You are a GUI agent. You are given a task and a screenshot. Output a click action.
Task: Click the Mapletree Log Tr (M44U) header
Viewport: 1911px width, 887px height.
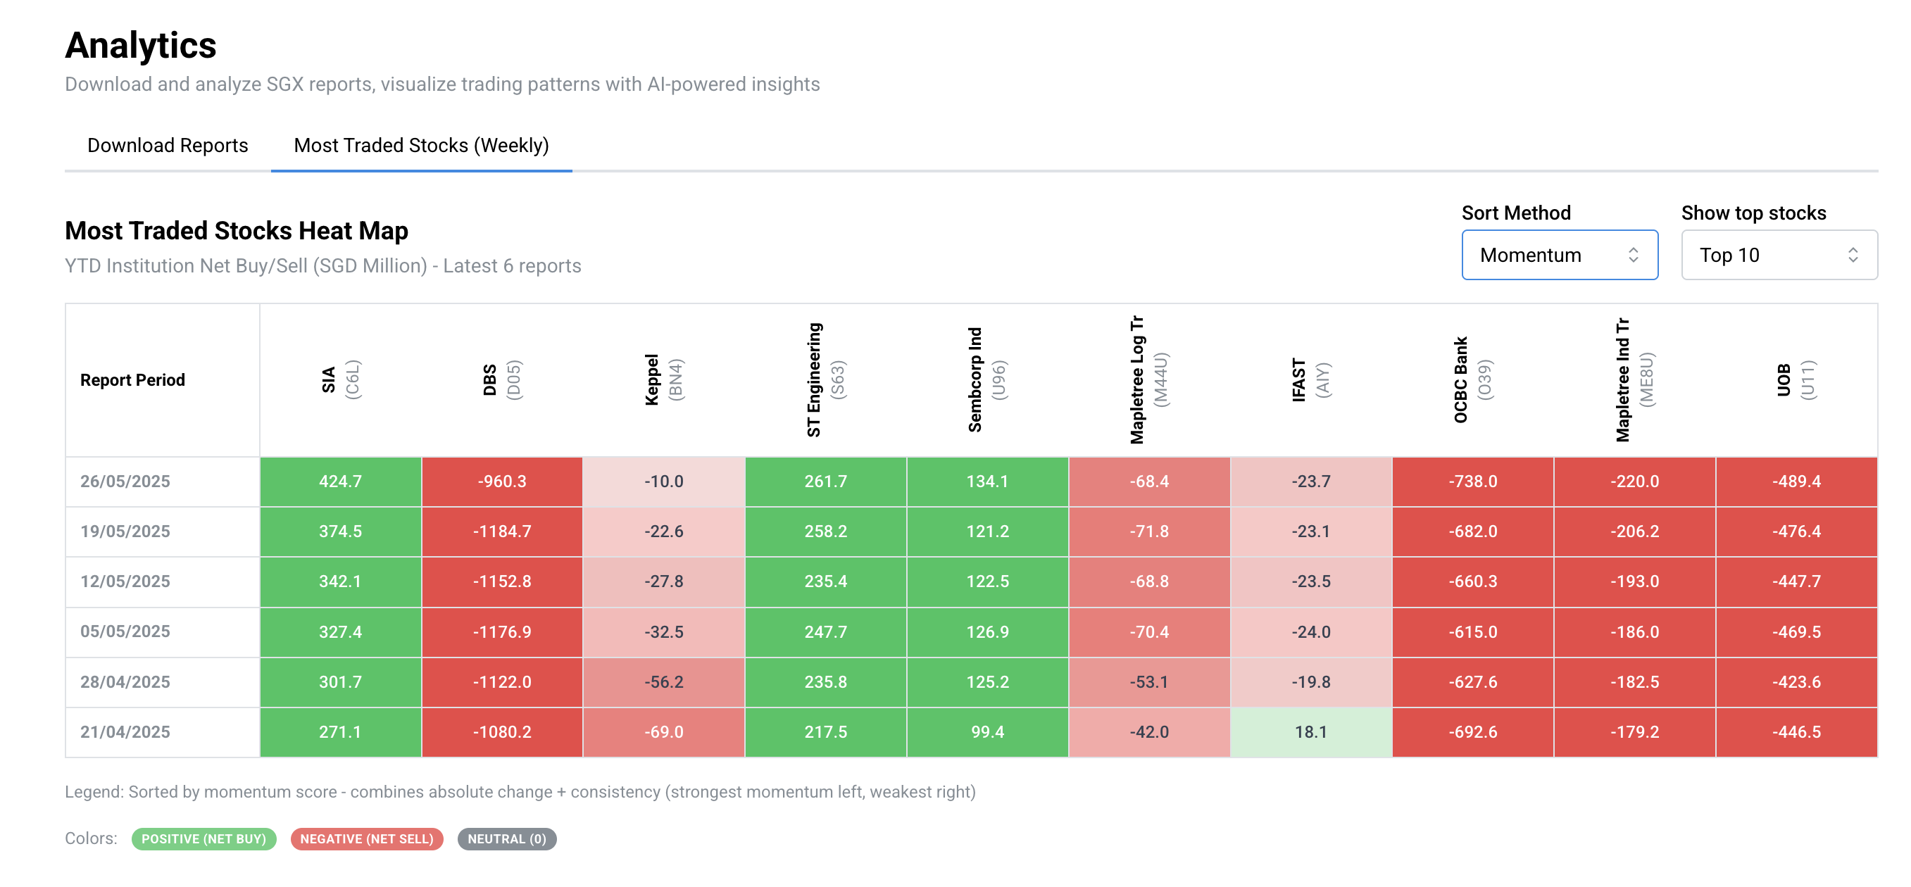pyautogui.click(x=1149, y=379)
